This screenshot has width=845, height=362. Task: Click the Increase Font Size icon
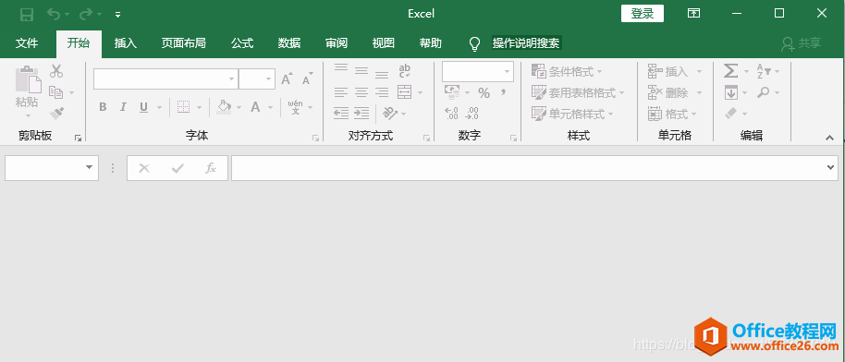[x=288, y=79]
